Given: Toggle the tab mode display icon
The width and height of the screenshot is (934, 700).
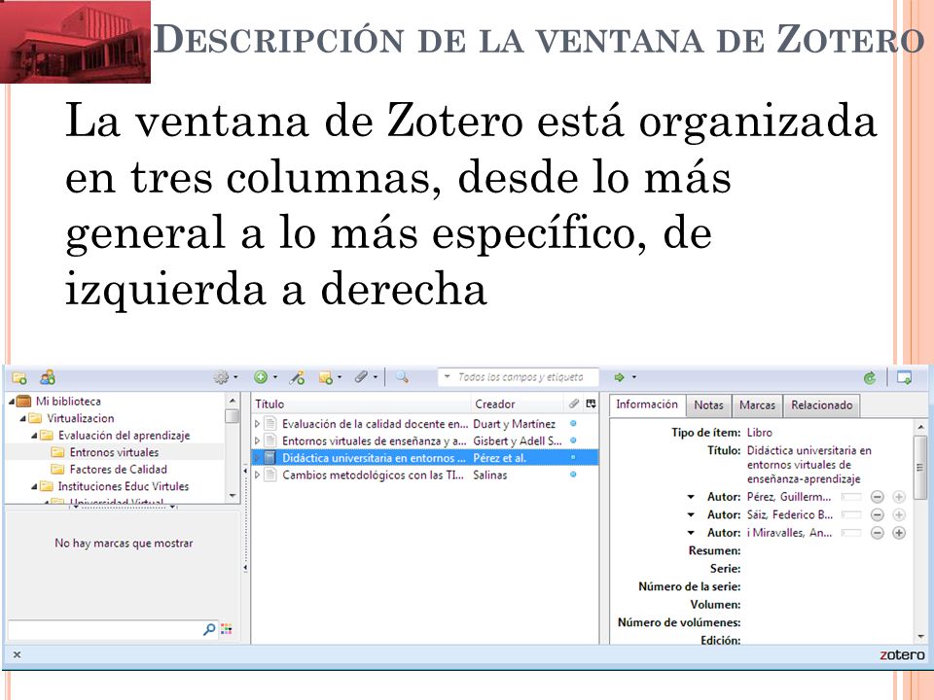Looking at the screenshot, I should [904, 377].
